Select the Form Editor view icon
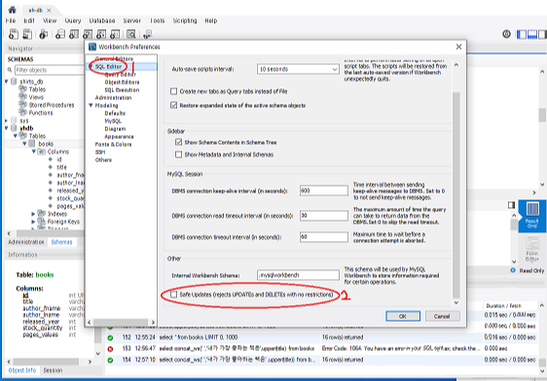This screenshot has height=381, width=547. pos(532,249)
